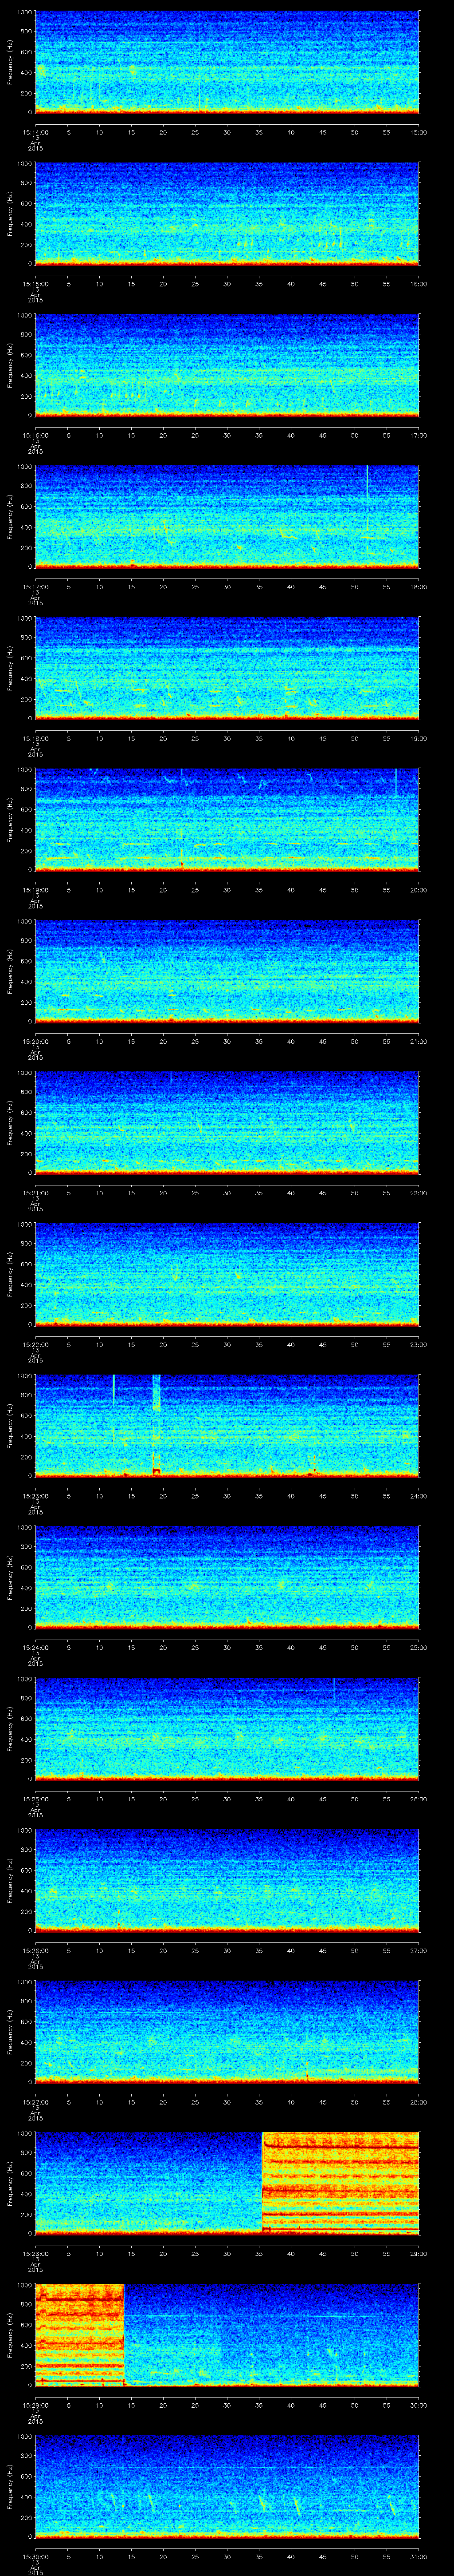The height and width of the screenshot is (2576, 454).
Task: Select the spectrogram beginning at 15:21:00
Action: [227, 1123]
